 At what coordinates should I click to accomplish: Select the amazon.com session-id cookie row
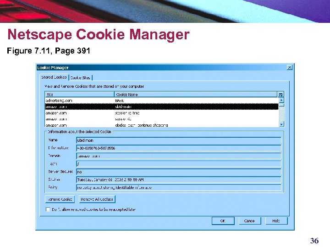click(x=162, y=119)
